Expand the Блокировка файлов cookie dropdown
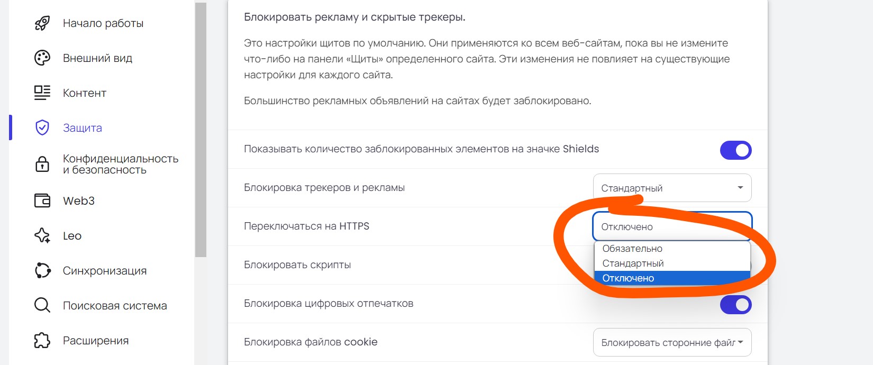Screen dimensions: 873x365 672,343
